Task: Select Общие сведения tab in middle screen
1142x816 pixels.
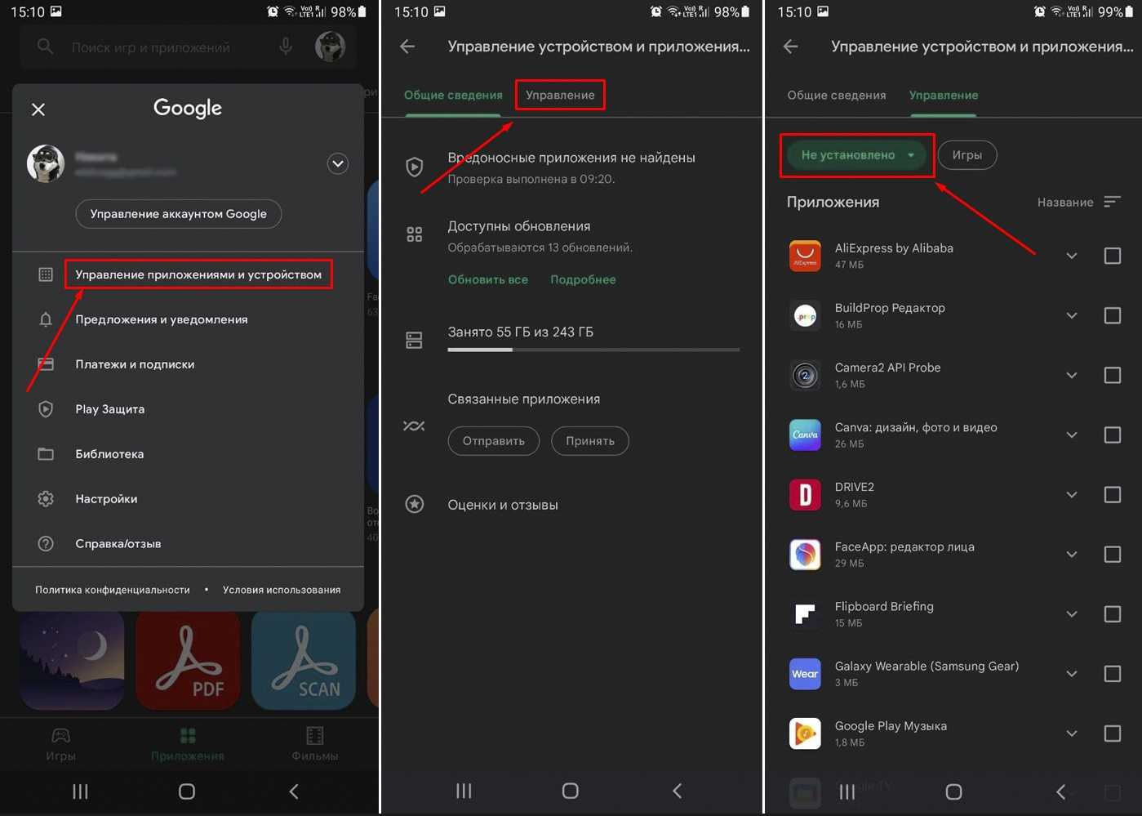Action: (x=453, y=96)
